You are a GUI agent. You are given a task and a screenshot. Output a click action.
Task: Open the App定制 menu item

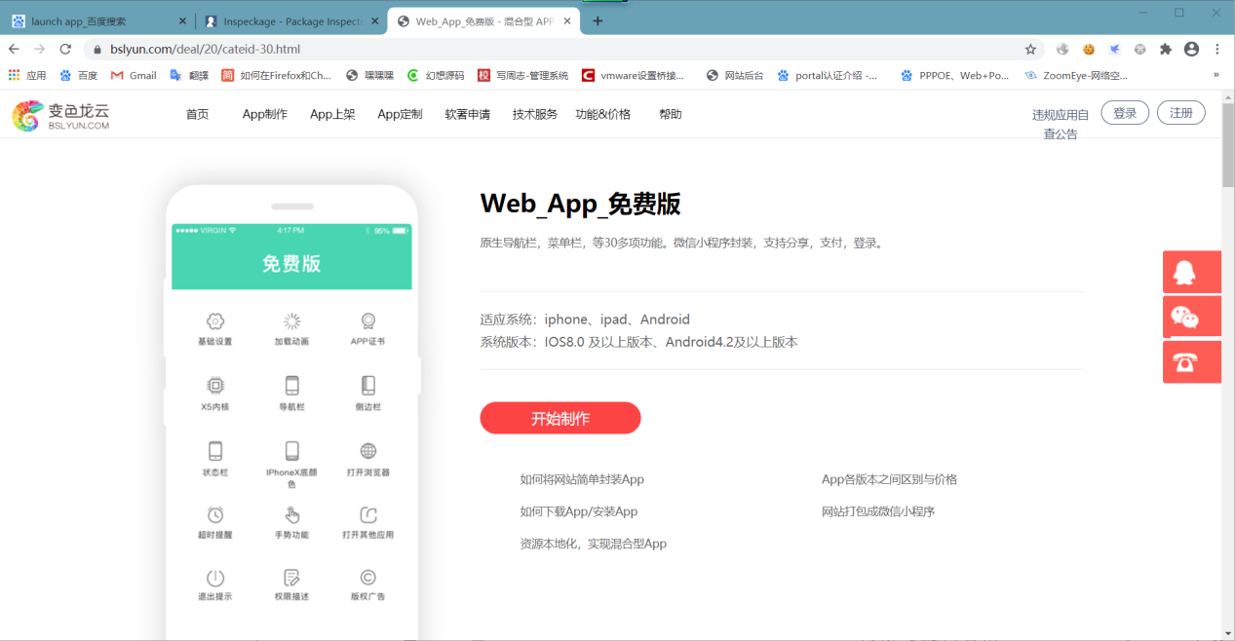(x=400, y=114)
